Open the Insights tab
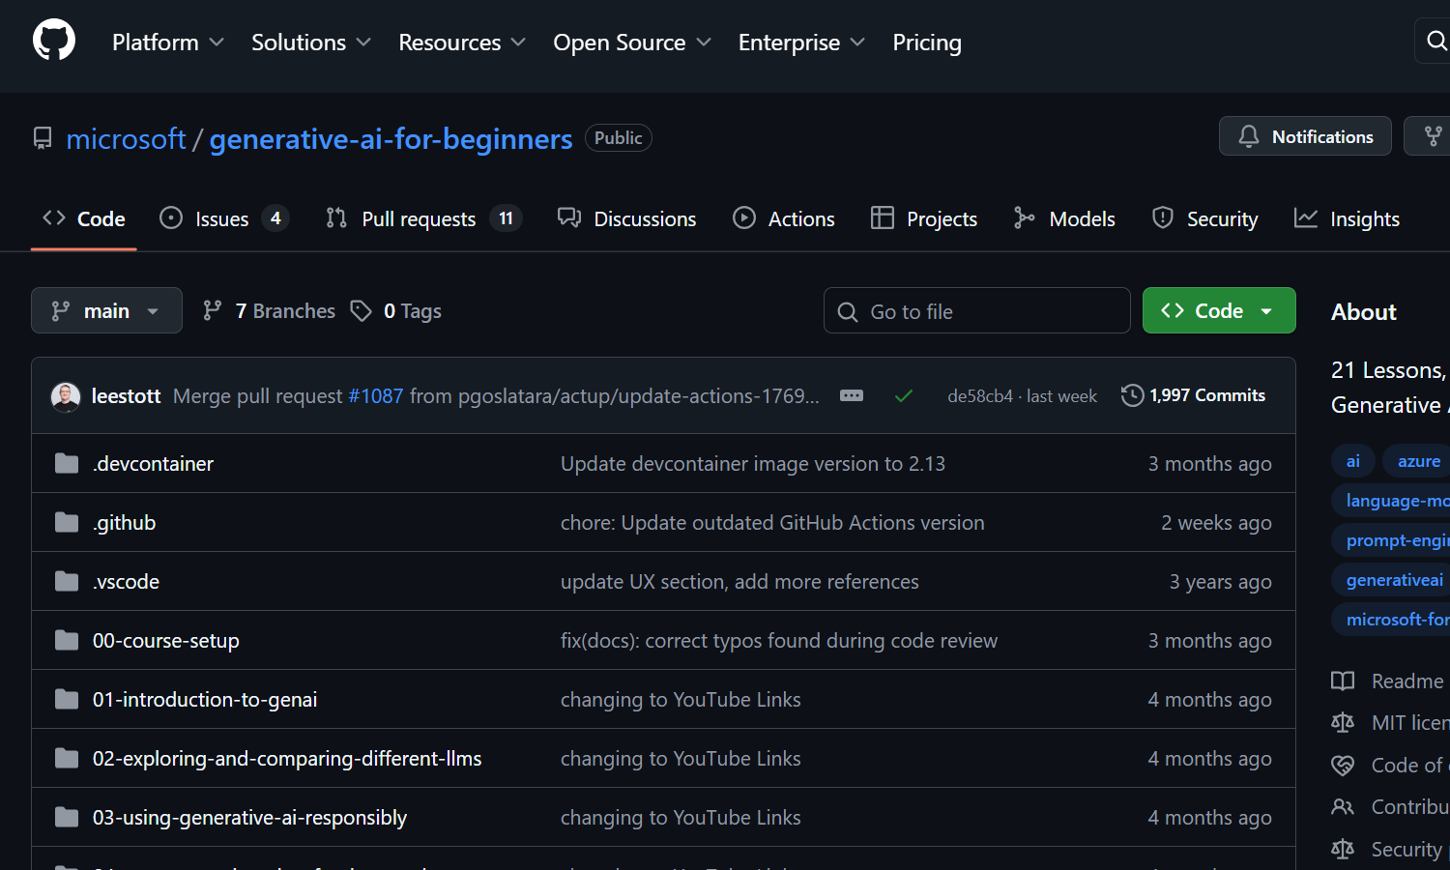 [x=1347, y=219]
